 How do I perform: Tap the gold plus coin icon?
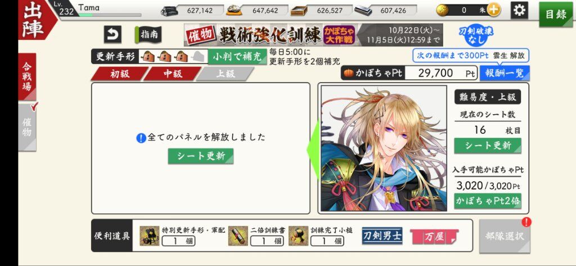493,10
